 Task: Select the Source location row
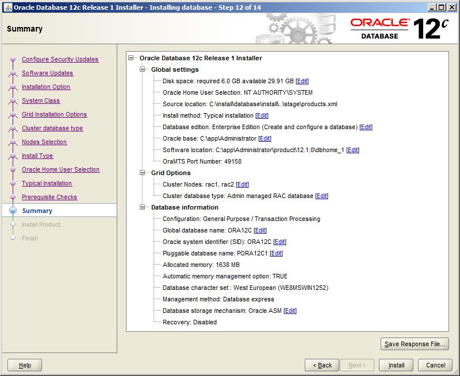[x=250, y=104]
